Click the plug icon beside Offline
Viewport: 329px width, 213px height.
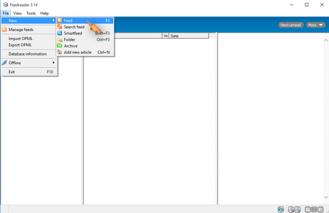pos(4,63)
